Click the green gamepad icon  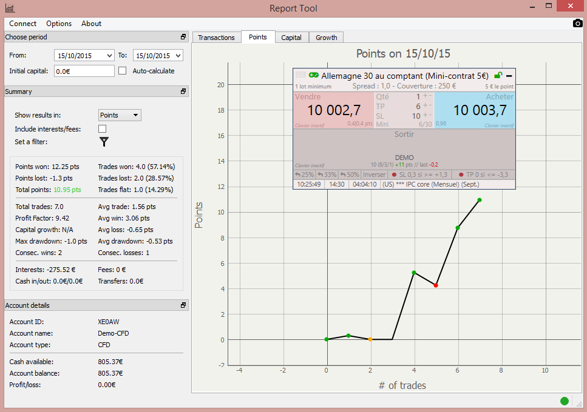click(x=313, y=75)
